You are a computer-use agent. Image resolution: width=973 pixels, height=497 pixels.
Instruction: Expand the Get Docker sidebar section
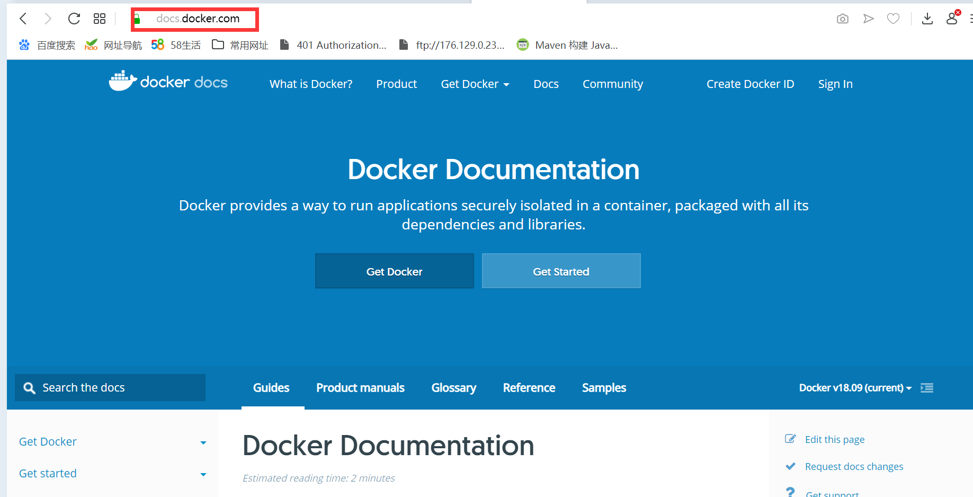tap(112, 442)
